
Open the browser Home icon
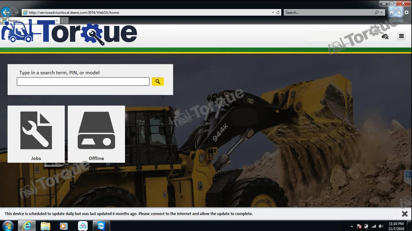pos(392,12)
